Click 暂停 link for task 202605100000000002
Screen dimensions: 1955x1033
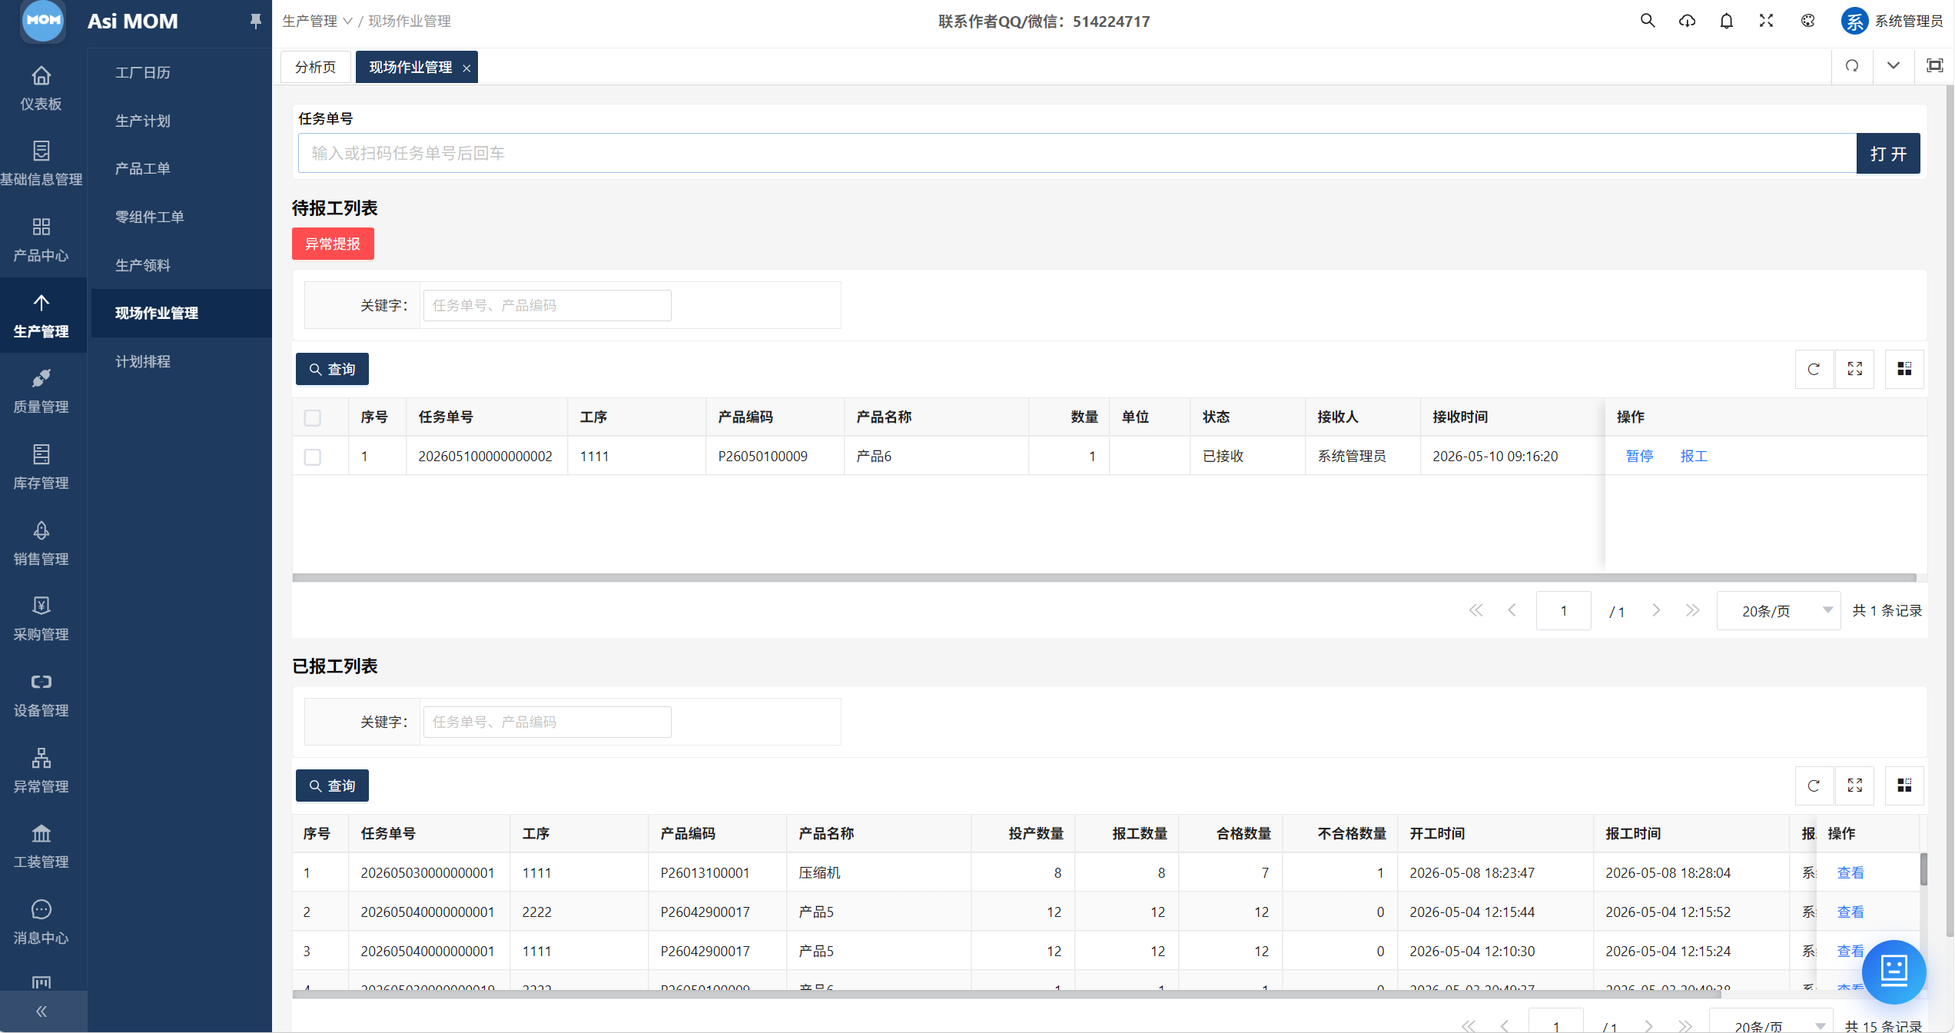(x=1639, y=456)
